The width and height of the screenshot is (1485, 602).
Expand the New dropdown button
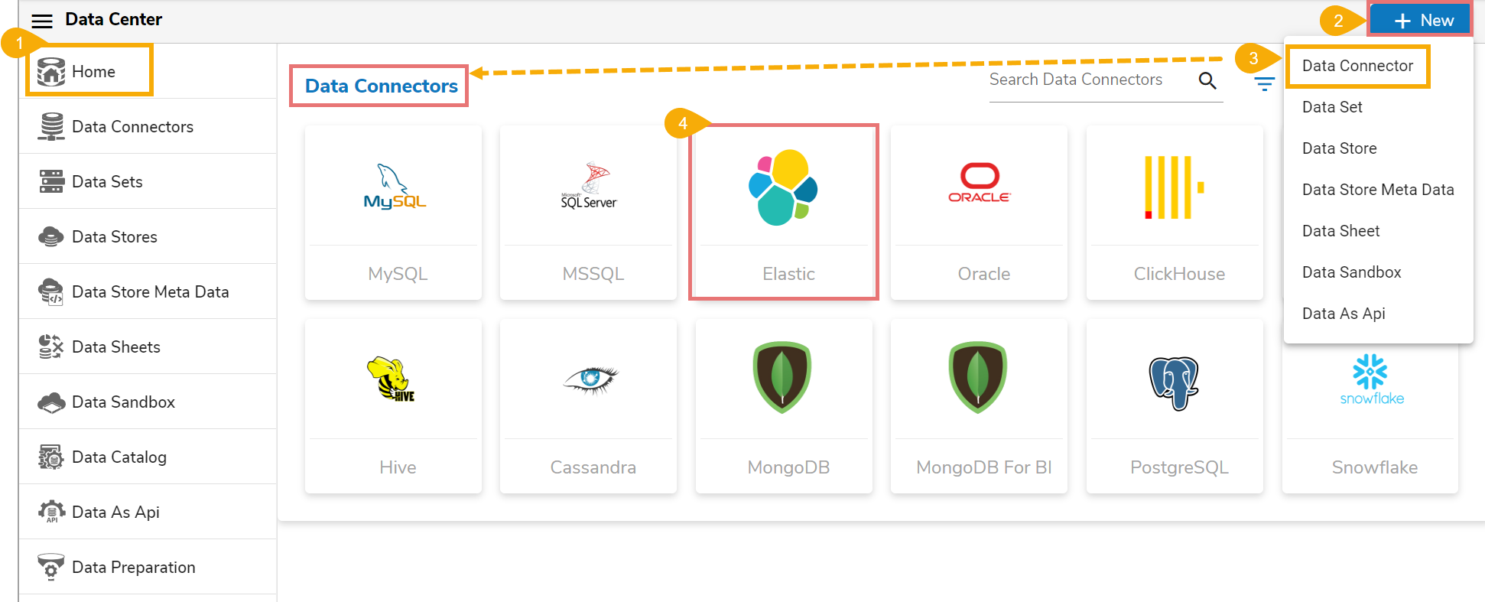[1420, 21]
